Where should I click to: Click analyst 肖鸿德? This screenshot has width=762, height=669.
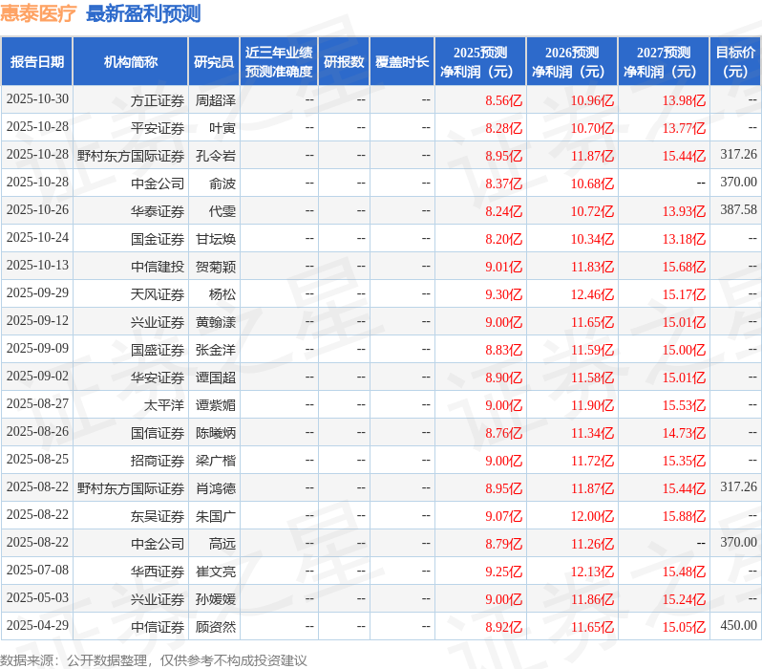tap(215, 488)
